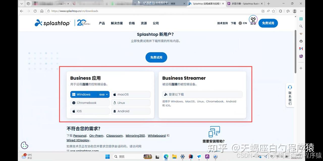Open the Mirroring360 download link
This screenshot has height=161, width=323.
pyautogui.click(x=135, y=136)
